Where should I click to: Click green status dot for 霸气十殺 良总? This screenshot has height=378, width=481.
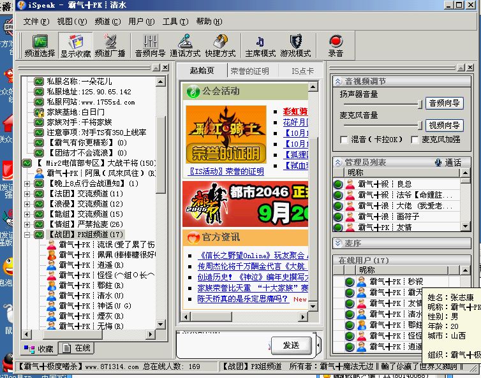coord(338,184)
